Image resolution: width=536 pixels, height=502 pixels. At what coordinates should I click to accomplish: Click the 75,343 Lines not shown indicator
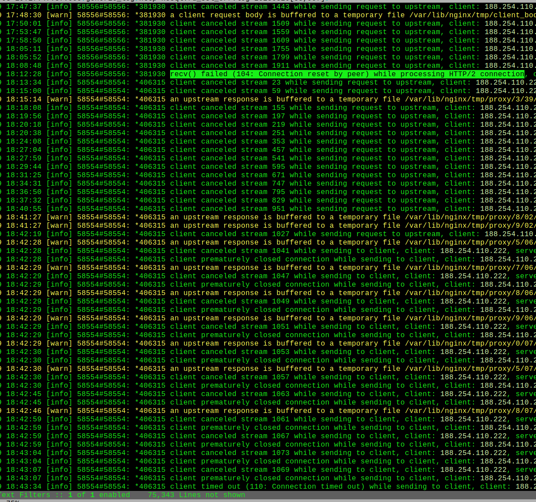[x=196, y=495]
